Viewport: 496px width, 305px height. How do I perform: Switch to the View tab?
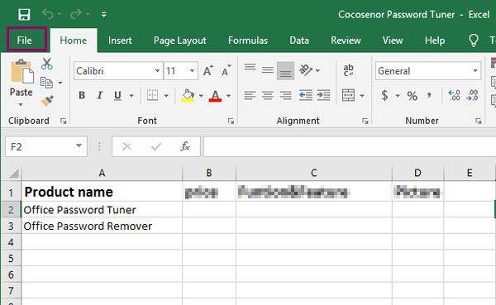[x=393, y=41]
